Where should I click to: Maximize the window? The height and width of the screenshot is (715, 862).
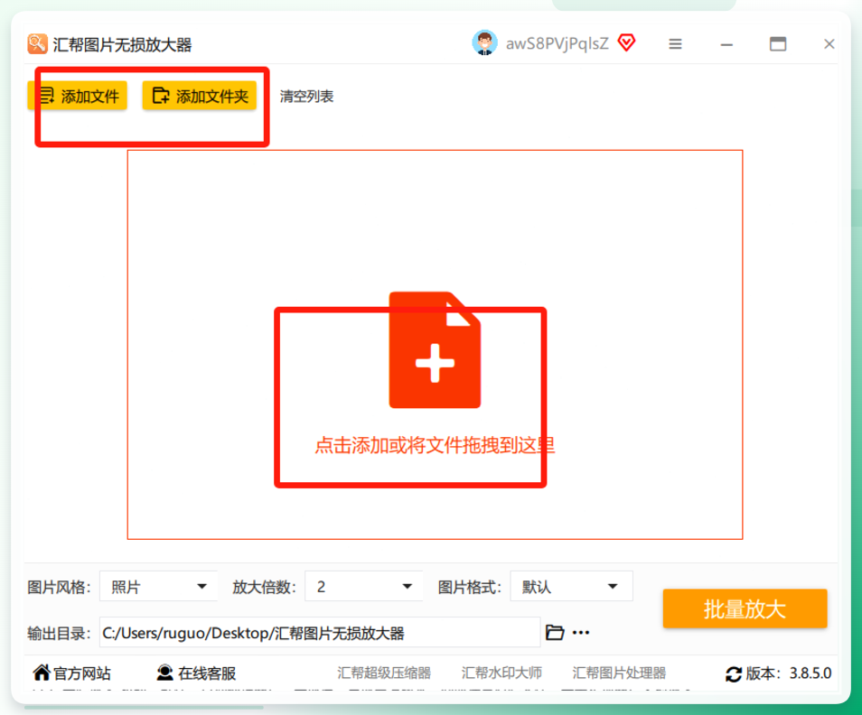click(777, 44)
